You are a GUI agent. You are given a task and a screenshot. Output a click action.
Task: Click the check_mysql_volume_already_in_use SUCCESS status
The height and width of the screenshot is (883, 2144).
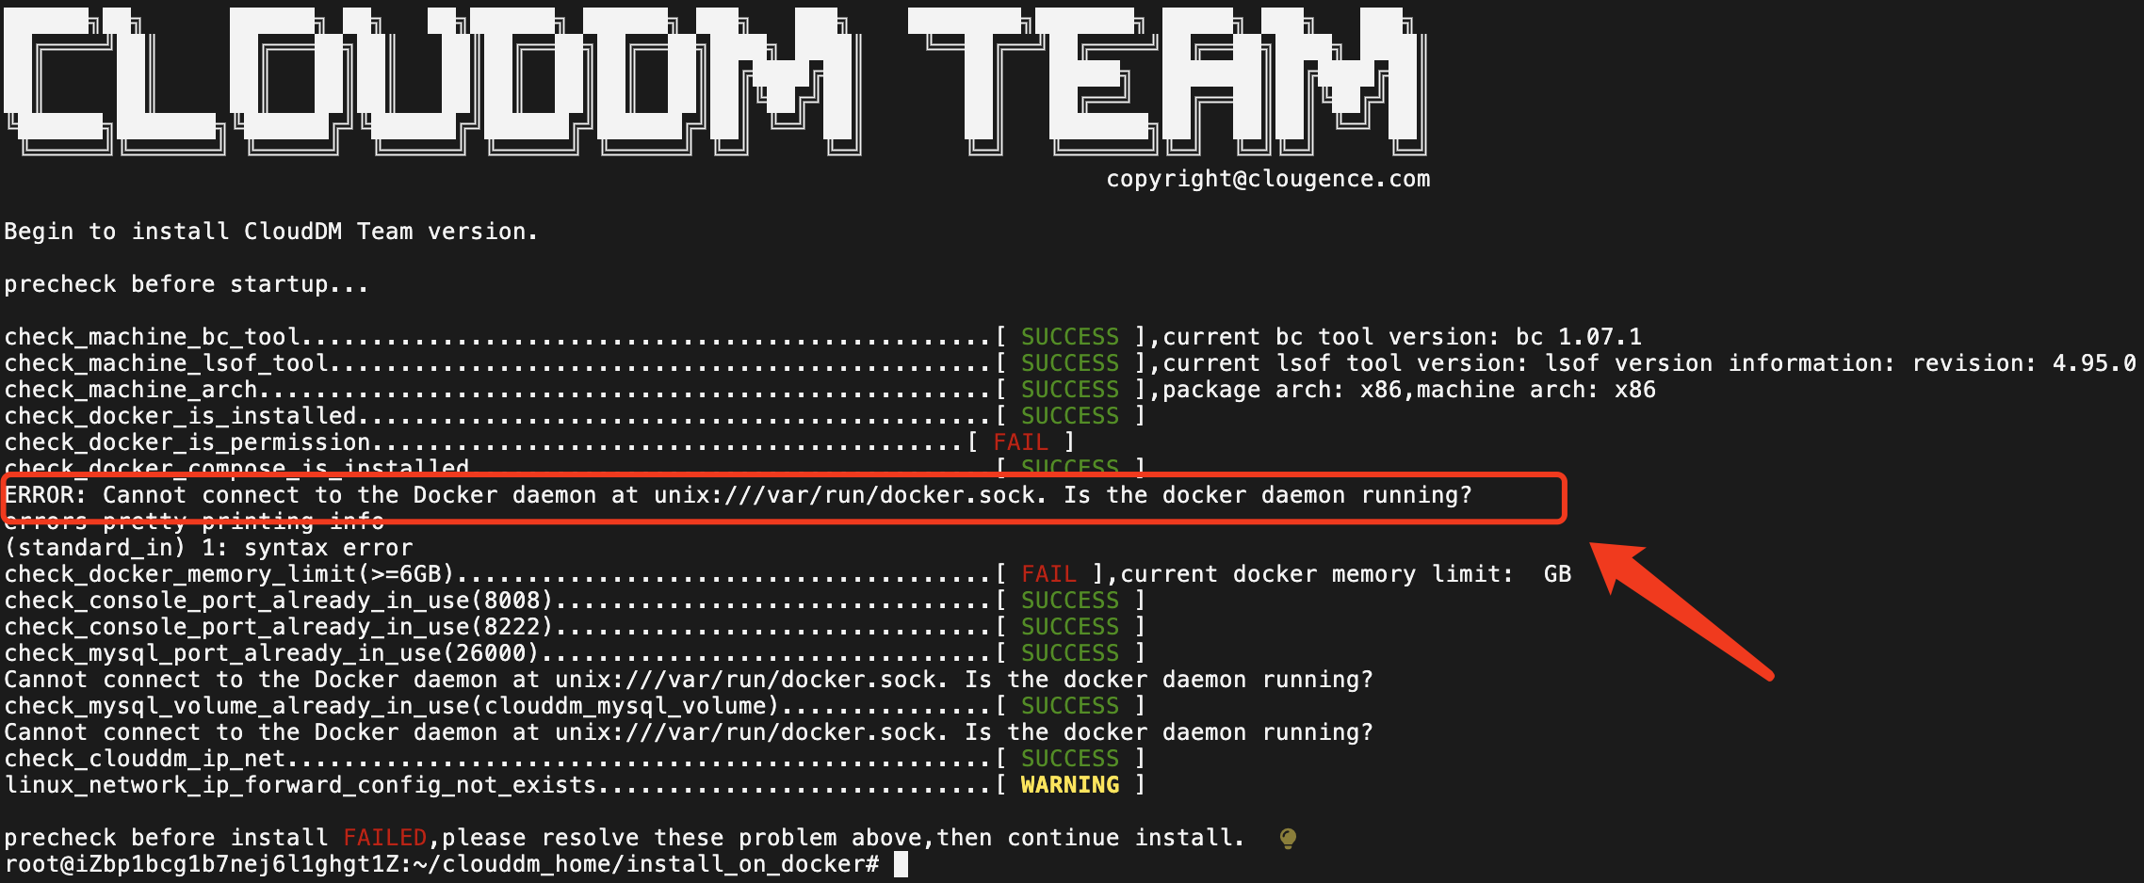pos(1070,705)
